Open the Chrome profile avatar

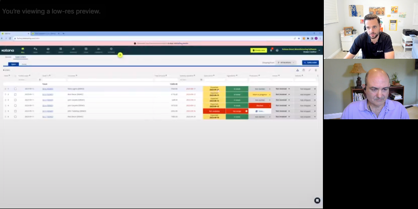[316, 39]
